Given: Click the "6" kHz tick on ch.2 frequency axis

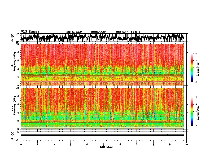Looking at the screenshot, I should point(19,105).
